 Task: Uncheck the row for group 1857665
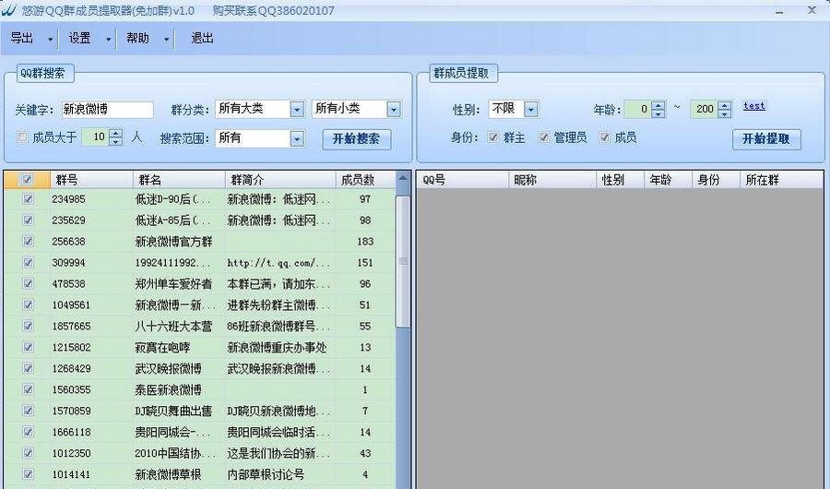(x=28, y=326)
